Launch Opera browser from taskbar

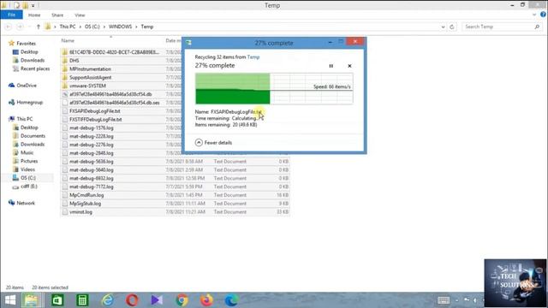tap(132, 300)
